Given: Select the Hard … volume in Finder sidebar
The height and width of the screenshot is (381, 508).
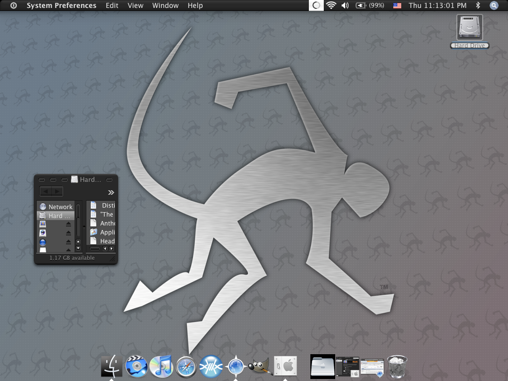Looking at the screenshot, I should (x=56, y=216).
